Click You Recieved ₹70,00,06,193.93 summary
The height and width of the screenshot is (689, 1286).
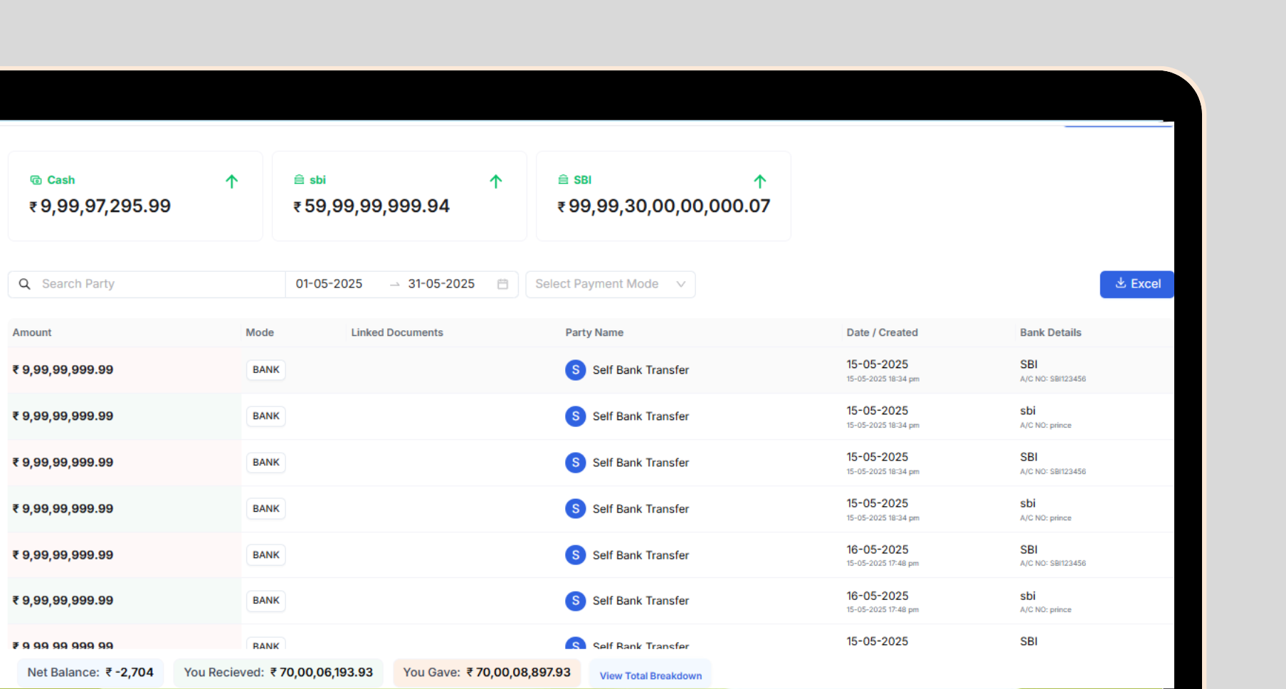pyautogui.click(x=278, y=673)
